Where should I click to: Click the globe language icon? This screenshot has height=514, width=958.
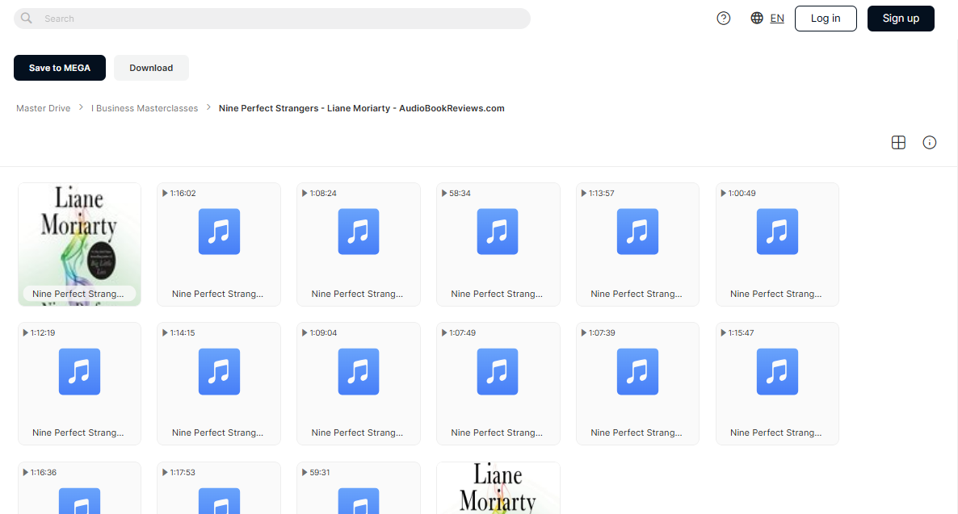[757, 19]
